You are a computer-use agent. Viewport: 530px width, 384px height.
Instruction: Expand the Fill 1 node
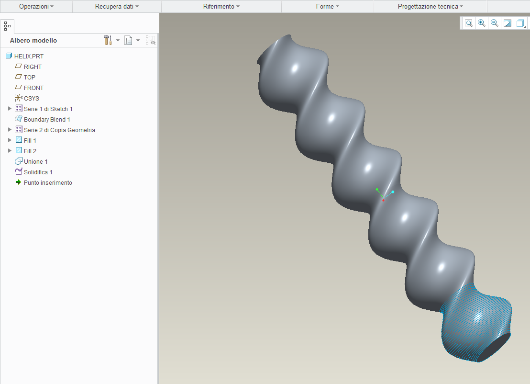pyautogui.click(x=10, y=140)
